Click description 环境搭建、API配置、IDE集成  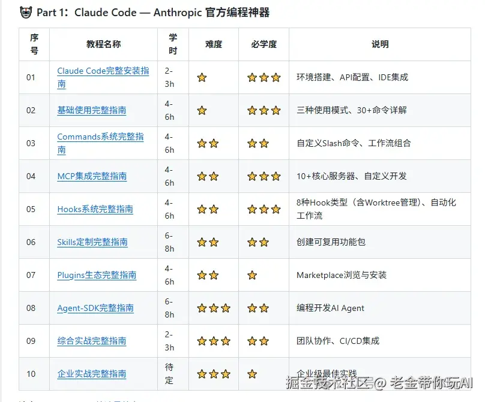pos(352,77)
